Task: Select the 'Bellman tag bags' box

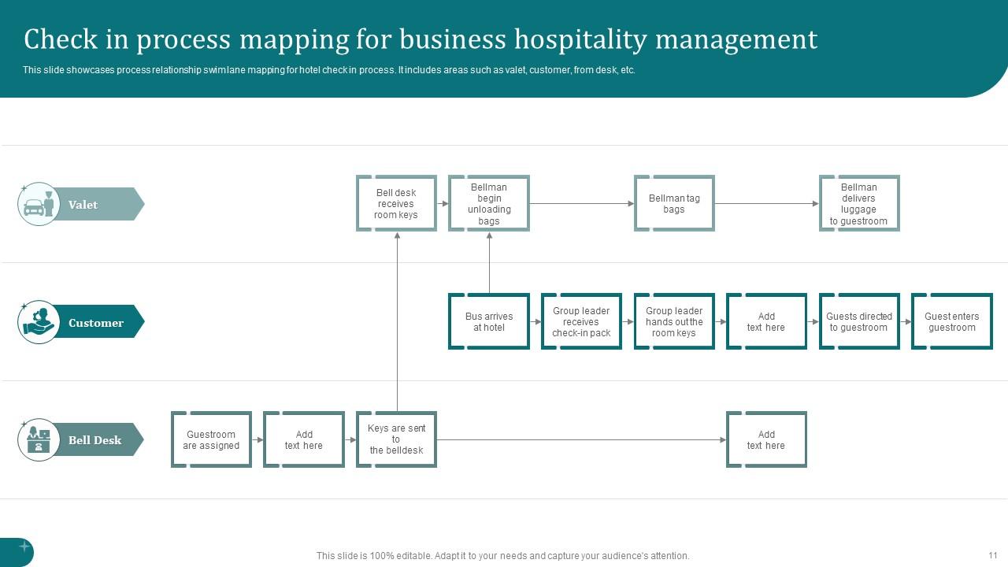Action: (674, 203)
